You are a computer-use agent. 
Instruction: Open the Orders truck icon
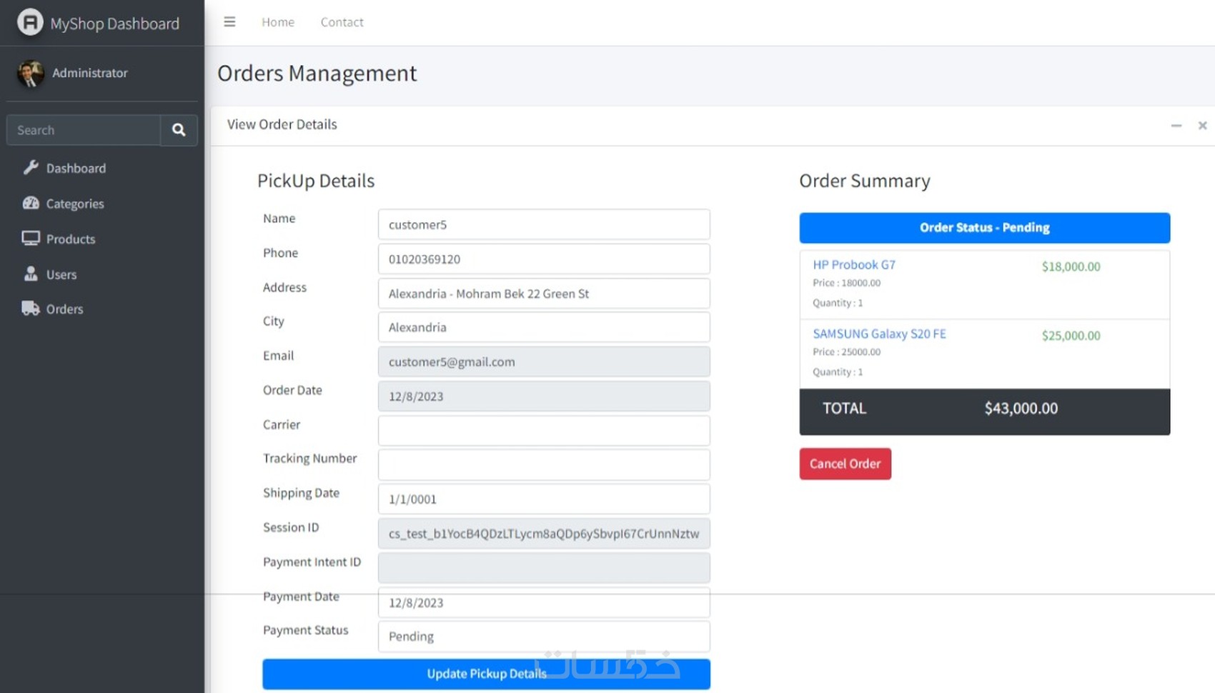[31, 309]
